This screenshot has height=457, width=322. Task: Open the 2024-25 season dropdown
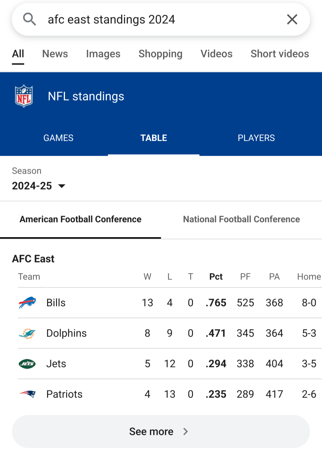click(38, 186)
